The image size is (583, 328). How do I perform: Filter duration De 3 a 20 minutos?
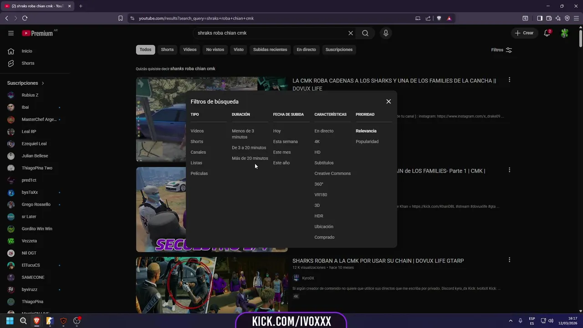(x=249, y=148)
